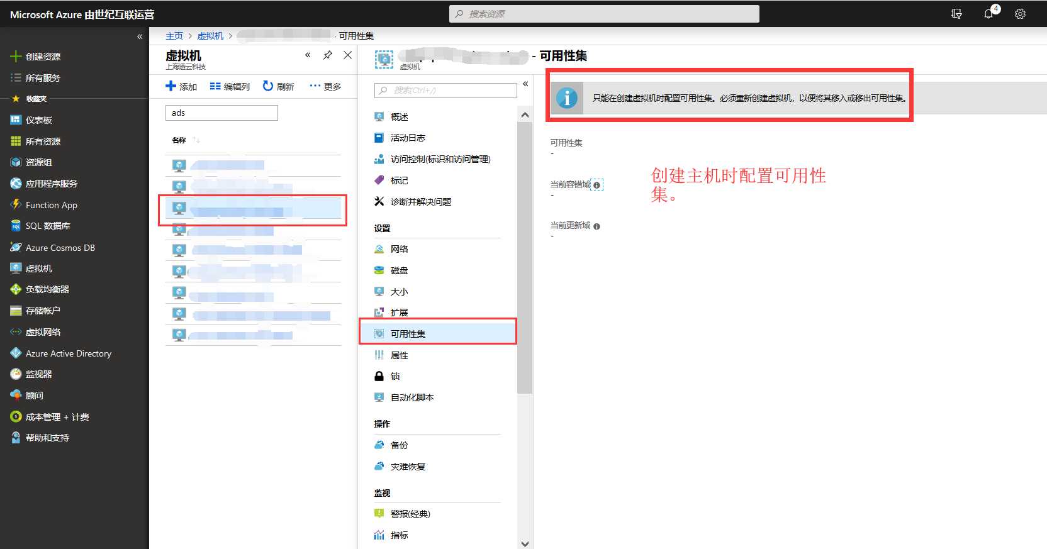This screenshot has width=1047, height=549.
Task: Select 应用程序服务 icon
Action: click(x=16, y=184)
